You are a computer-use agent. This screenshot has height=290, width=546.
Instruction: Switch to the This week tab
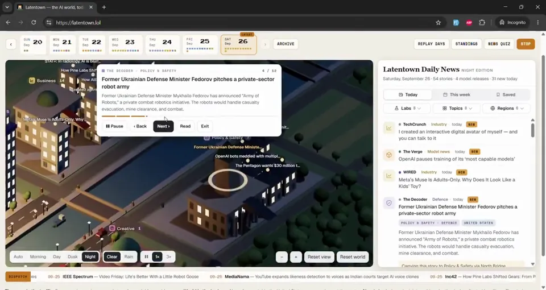[x=457, y=95]
